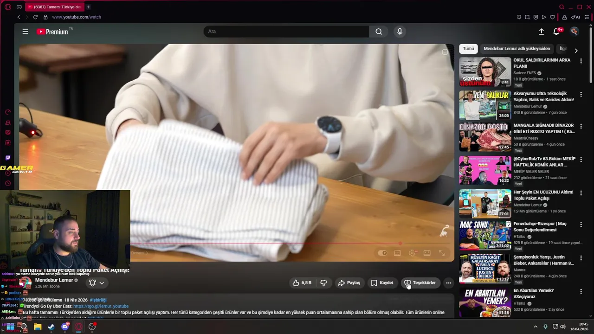This screenshot has height=334, width=594.
Task: Open the #işbirliği hashtag link
Action: point(98,300)
